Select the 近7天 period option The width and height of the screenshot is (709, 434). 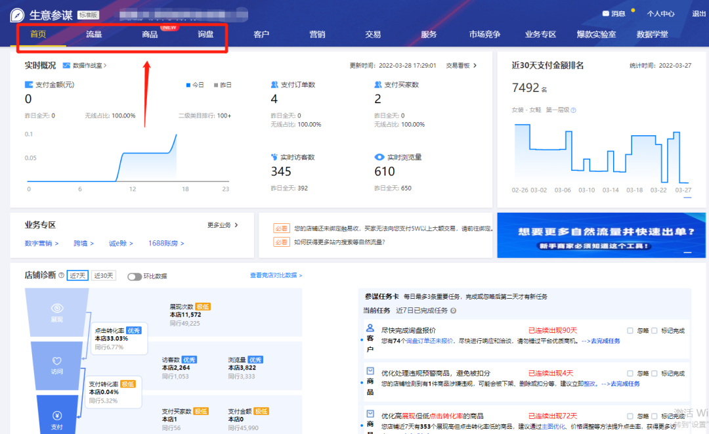77,275
